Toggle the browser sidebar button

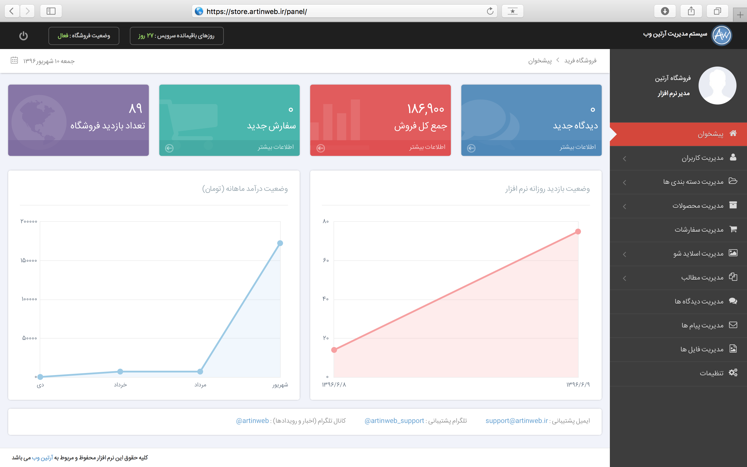click(x=51, y=11)
